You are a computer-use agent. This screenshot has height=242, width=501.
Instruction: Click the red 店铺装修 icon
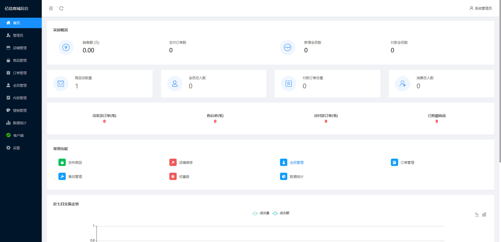coord(173,162)
